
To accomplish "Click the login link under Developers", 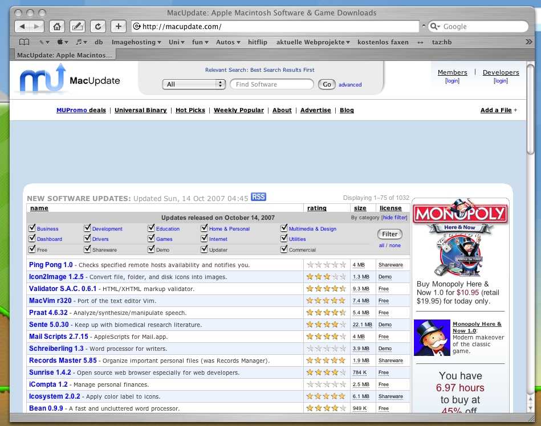I will pyautogui.click(x=501, y=81).
